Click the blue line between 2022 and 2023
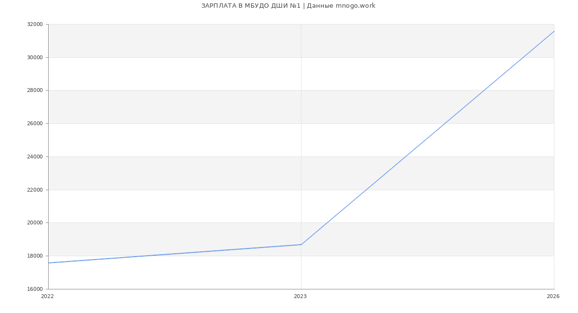 [175, 254]
